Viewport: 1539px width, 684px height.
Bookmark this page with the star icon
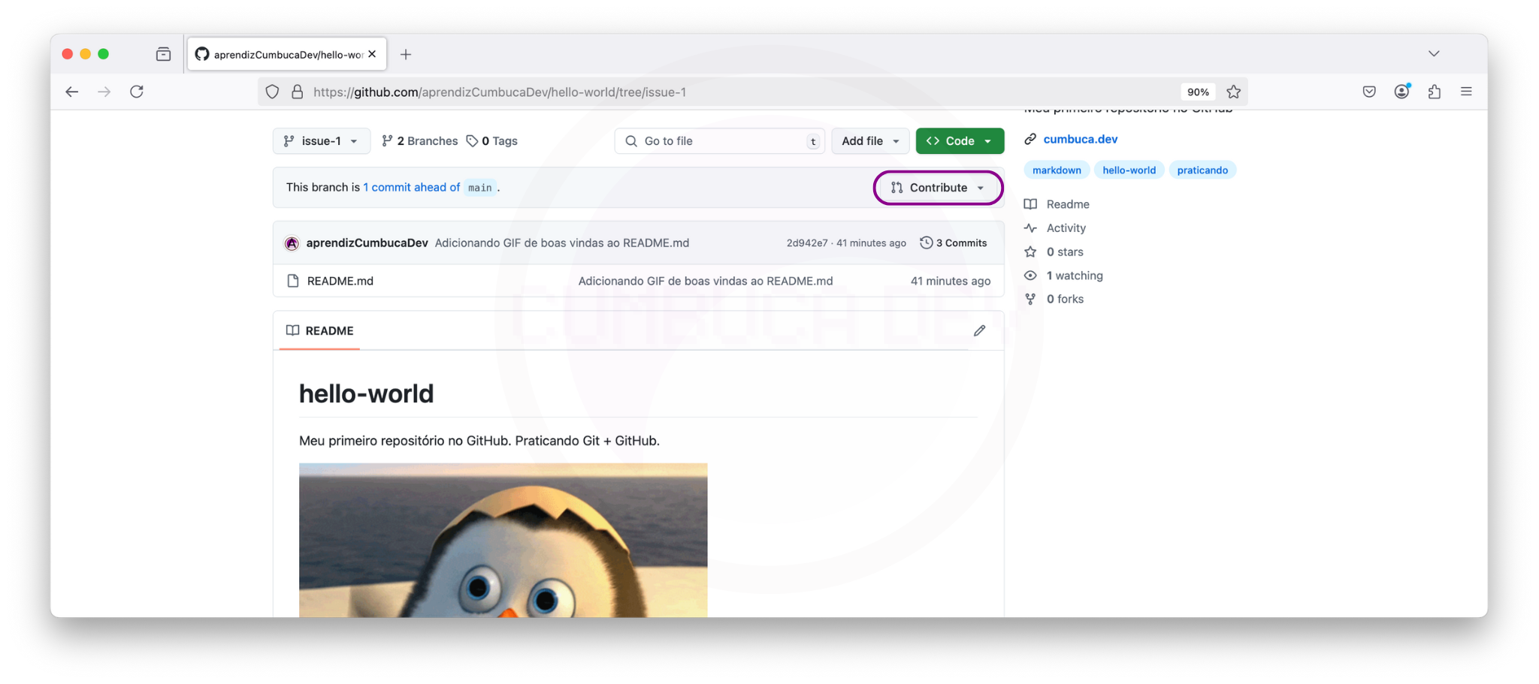(1233, 92)
